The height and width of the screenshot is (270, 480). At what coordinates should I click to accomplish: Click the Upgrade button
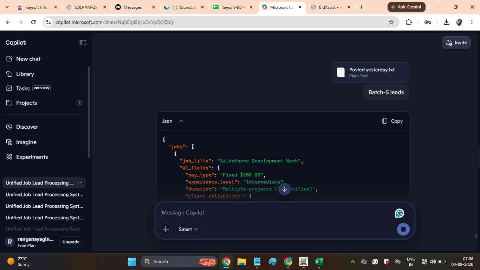point(71,242)
